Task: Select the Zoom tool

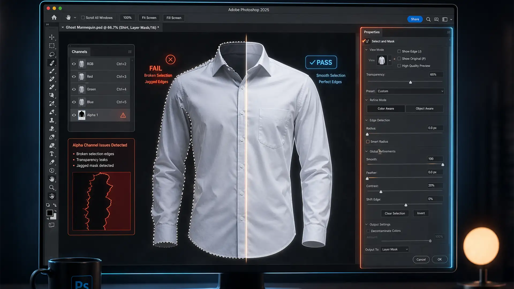Action: coord(52,188)
